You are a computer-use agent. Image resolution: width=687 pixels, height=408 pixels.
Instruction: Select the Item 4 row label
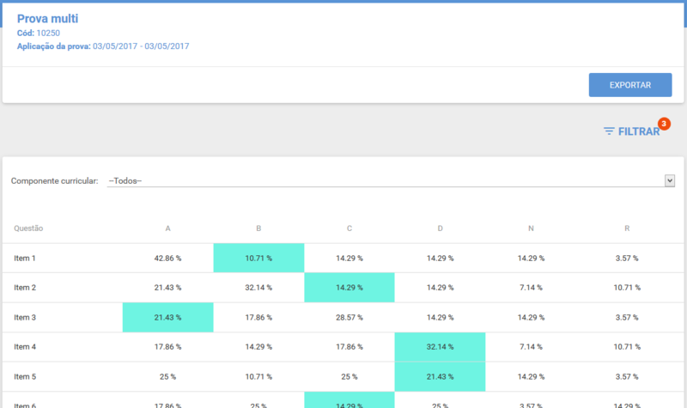[x=25, y=347]
